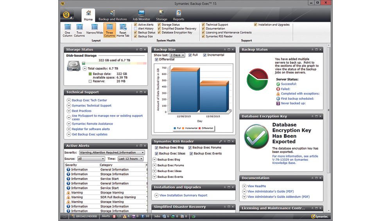391x221 pixels.
Task: Close the Backup Status panel
Action: (321, 50)
